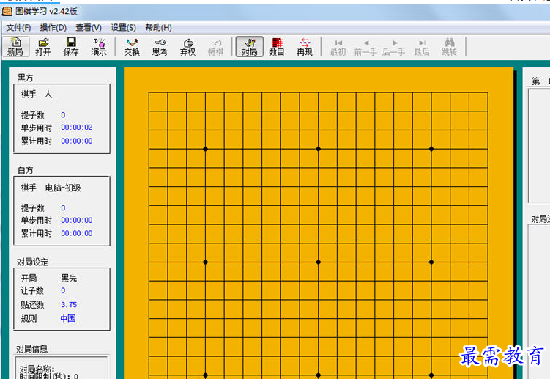Open the 设置(S) menu

[x=124, y=28]
